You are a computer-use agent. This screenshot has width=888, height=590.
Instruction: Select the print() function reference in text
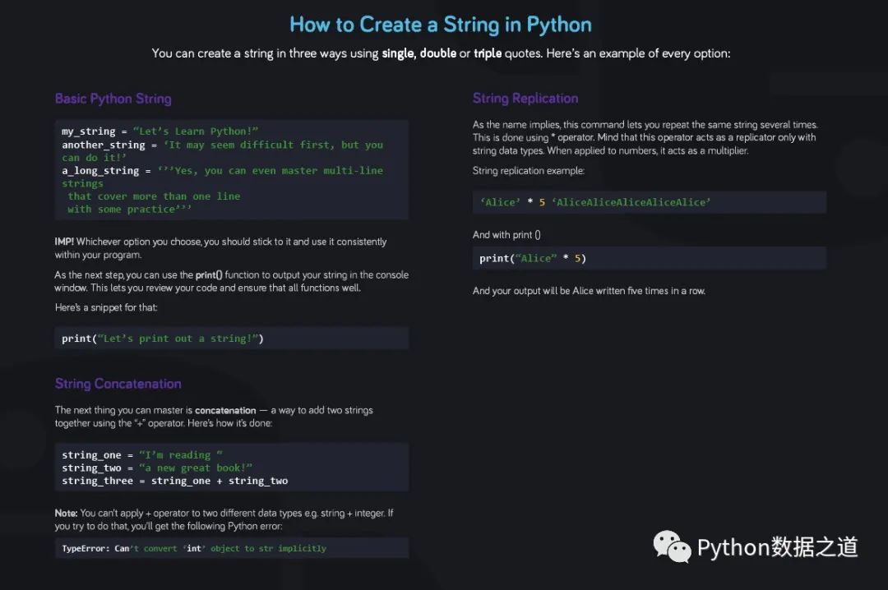click(x=209, y=274)
